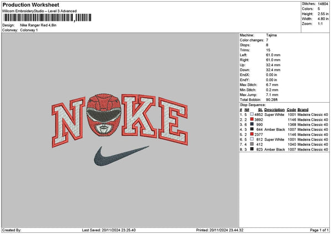This screenshot has width=331, height=234.
Task: Click stitch count '2377' in stop 5
Action: click(x=259, y=135)
